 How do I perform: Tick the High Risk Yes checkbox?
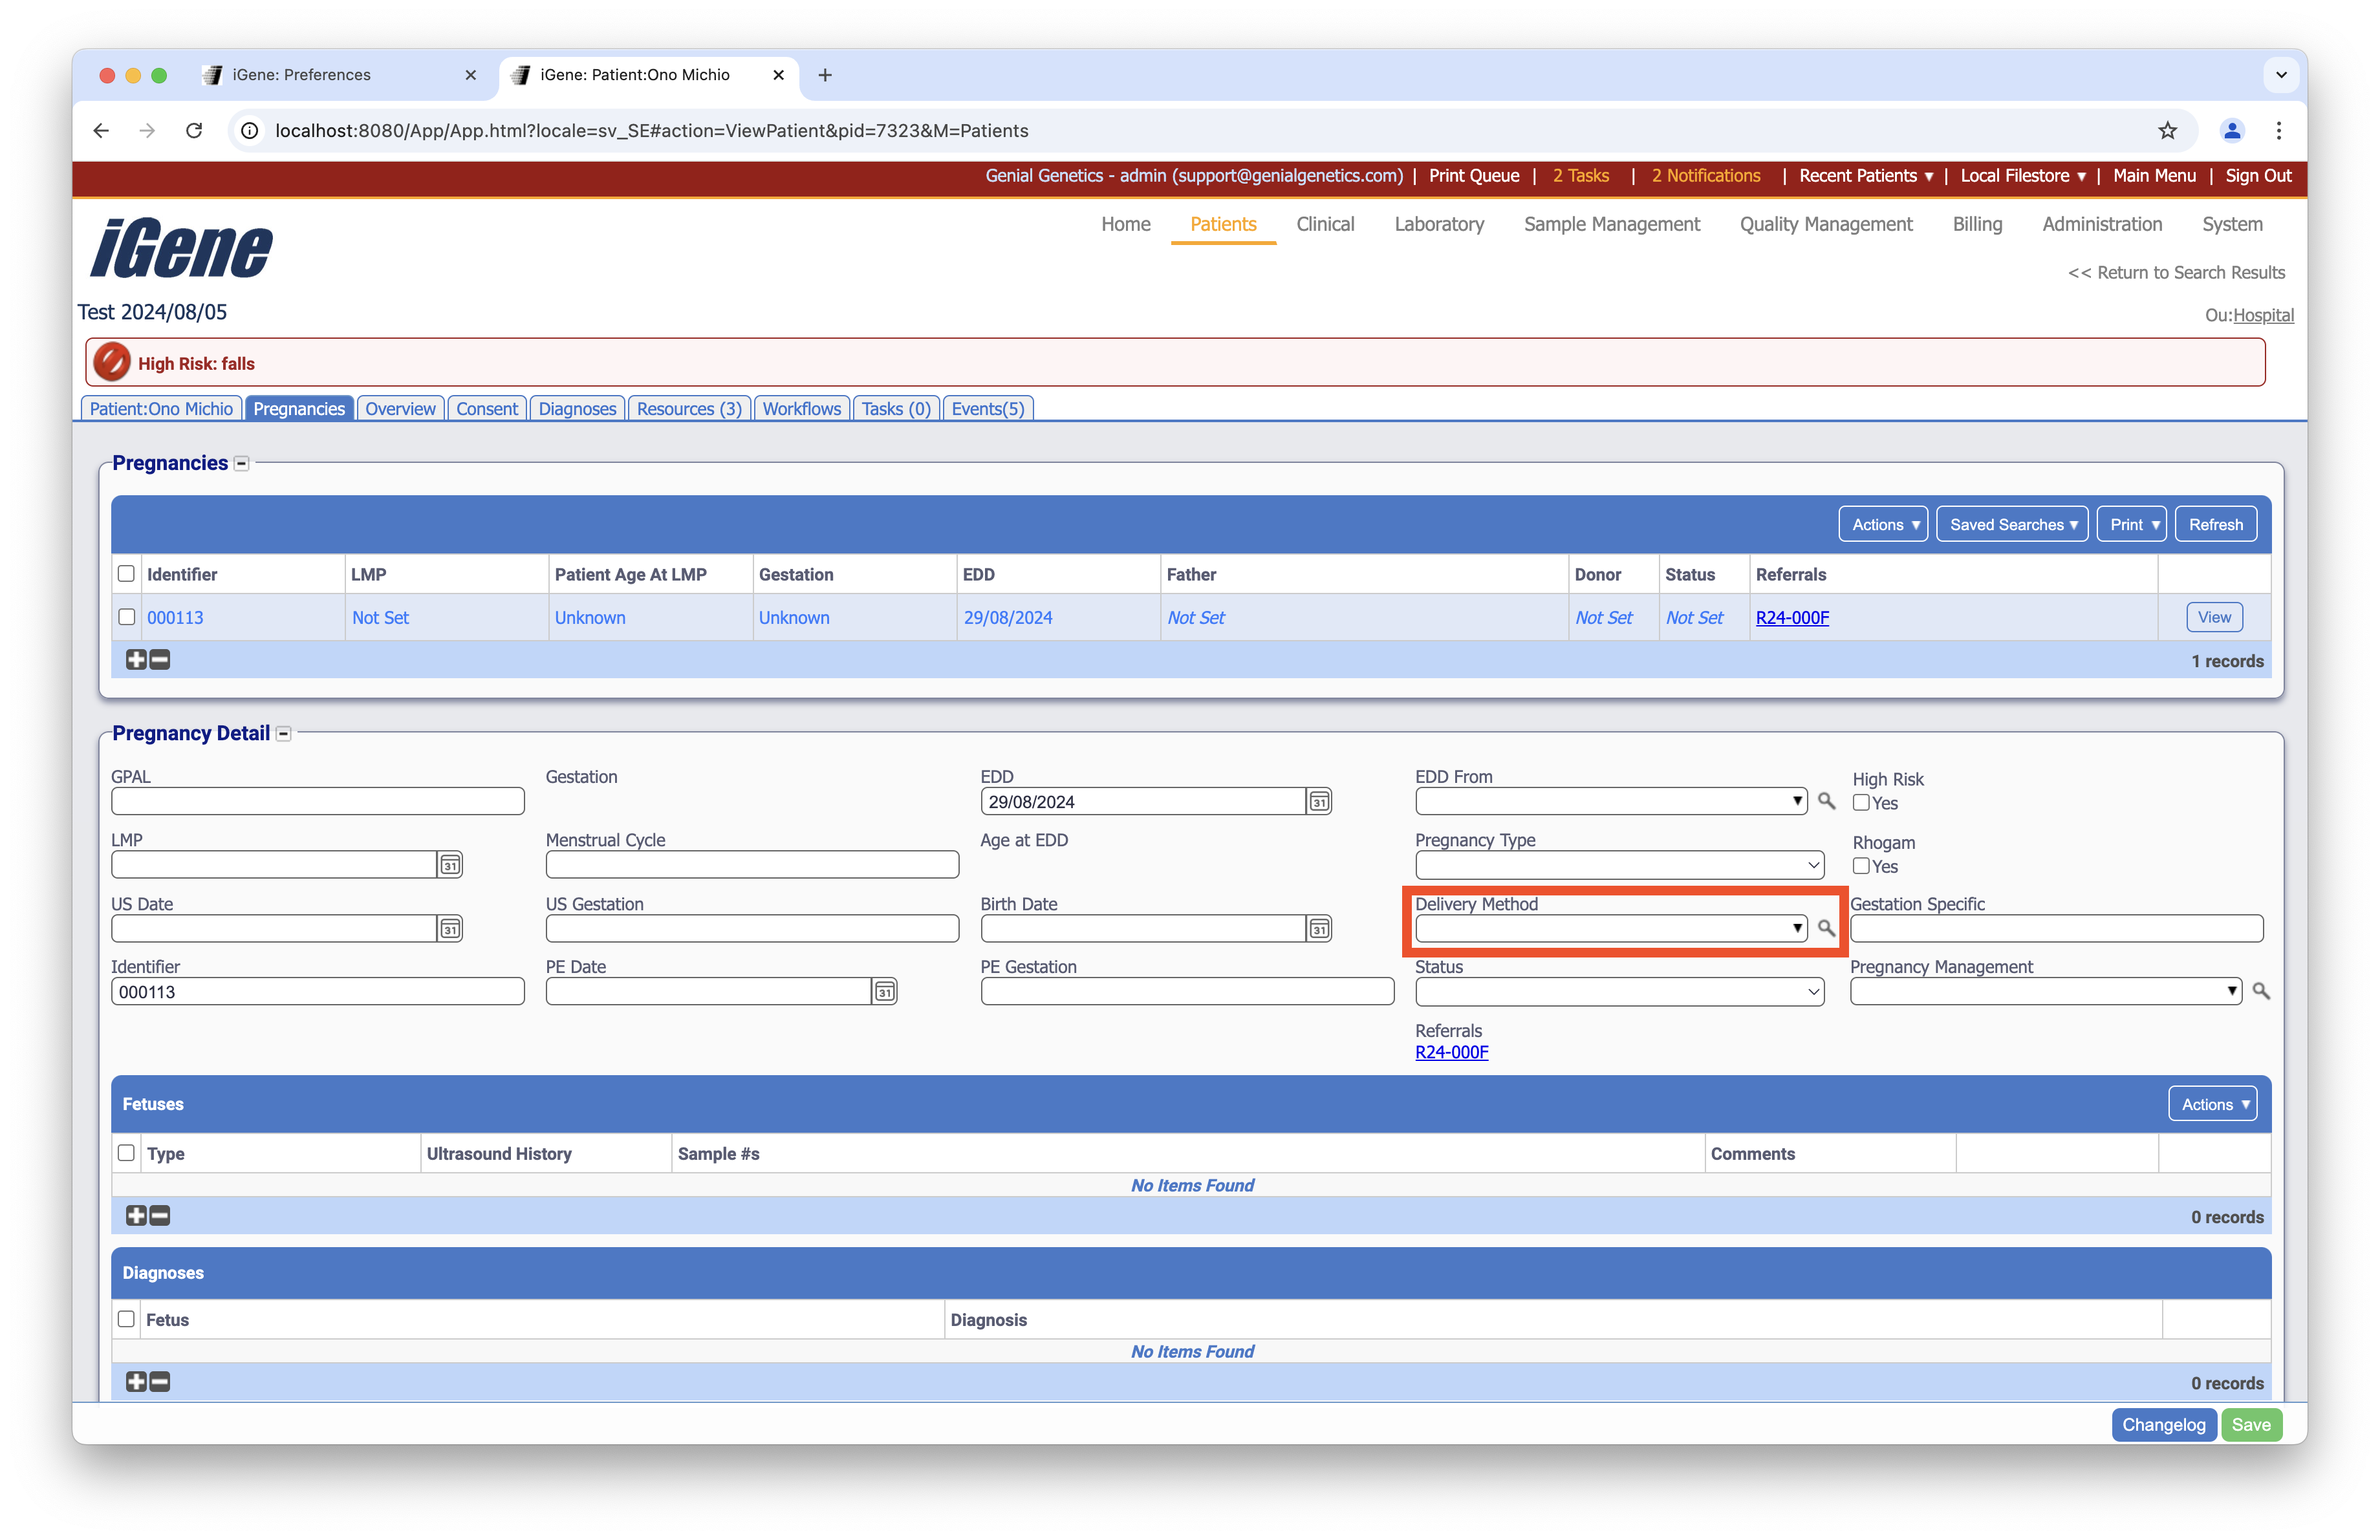tap(1861, 802)
